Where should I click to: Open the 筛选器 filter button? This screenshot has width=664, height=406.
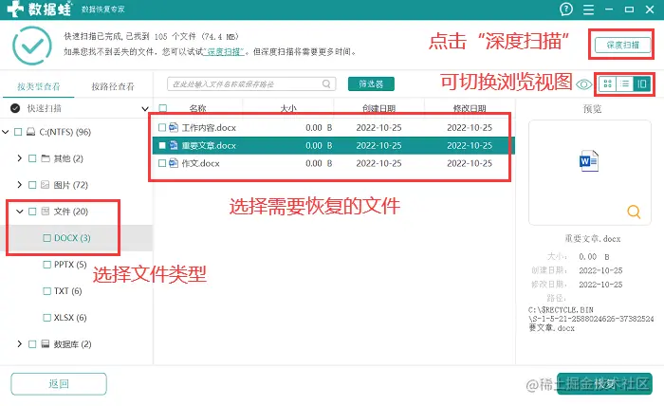click(371, 83)
